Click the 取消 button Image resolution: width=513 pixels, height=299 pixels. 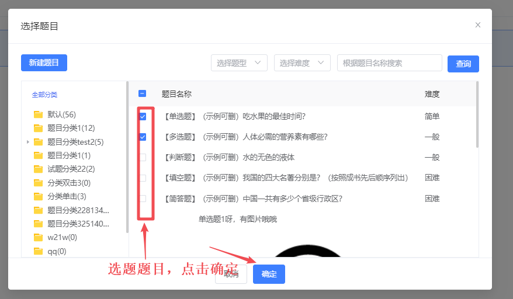pyautogui.click(x=231, y=274)
